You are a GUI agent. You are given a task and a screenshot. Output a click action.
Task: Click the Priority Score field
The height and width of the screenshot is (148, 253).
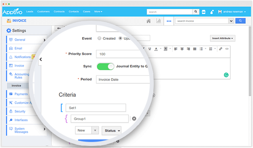coord(120,54)
